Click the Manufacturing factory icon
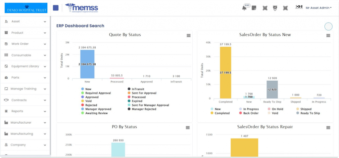This screenshot has height=158, width=339. (6, 134)
